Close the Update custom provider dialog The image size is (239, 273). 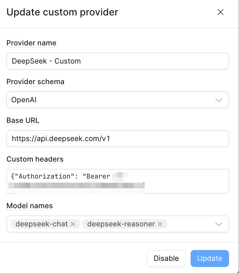221,12
